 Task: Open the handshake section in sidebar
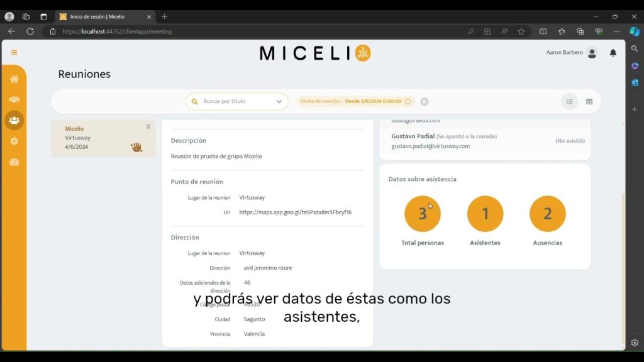(14, 99)
